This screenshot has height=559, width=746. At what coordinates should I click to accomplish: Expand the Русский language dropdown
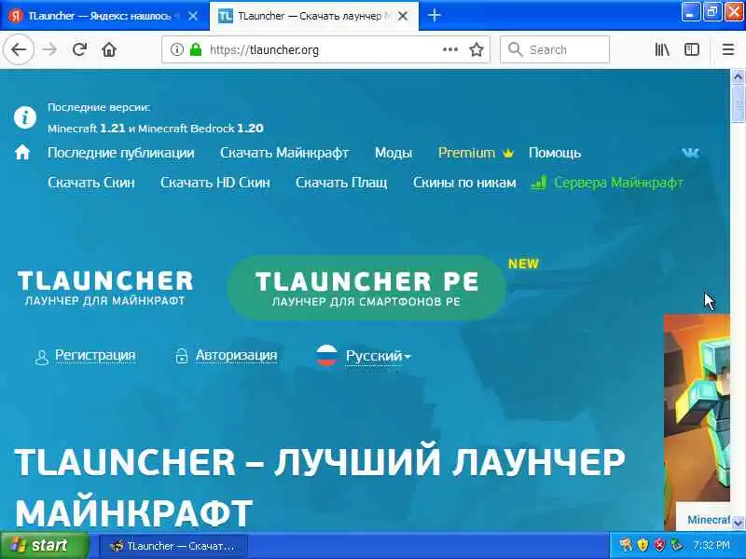[x=379, y=356]
